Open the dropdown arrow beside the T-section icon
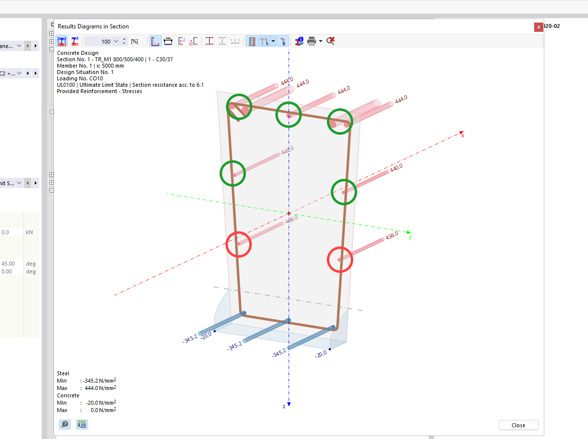 pyautogui.click(x=272, y=41)
